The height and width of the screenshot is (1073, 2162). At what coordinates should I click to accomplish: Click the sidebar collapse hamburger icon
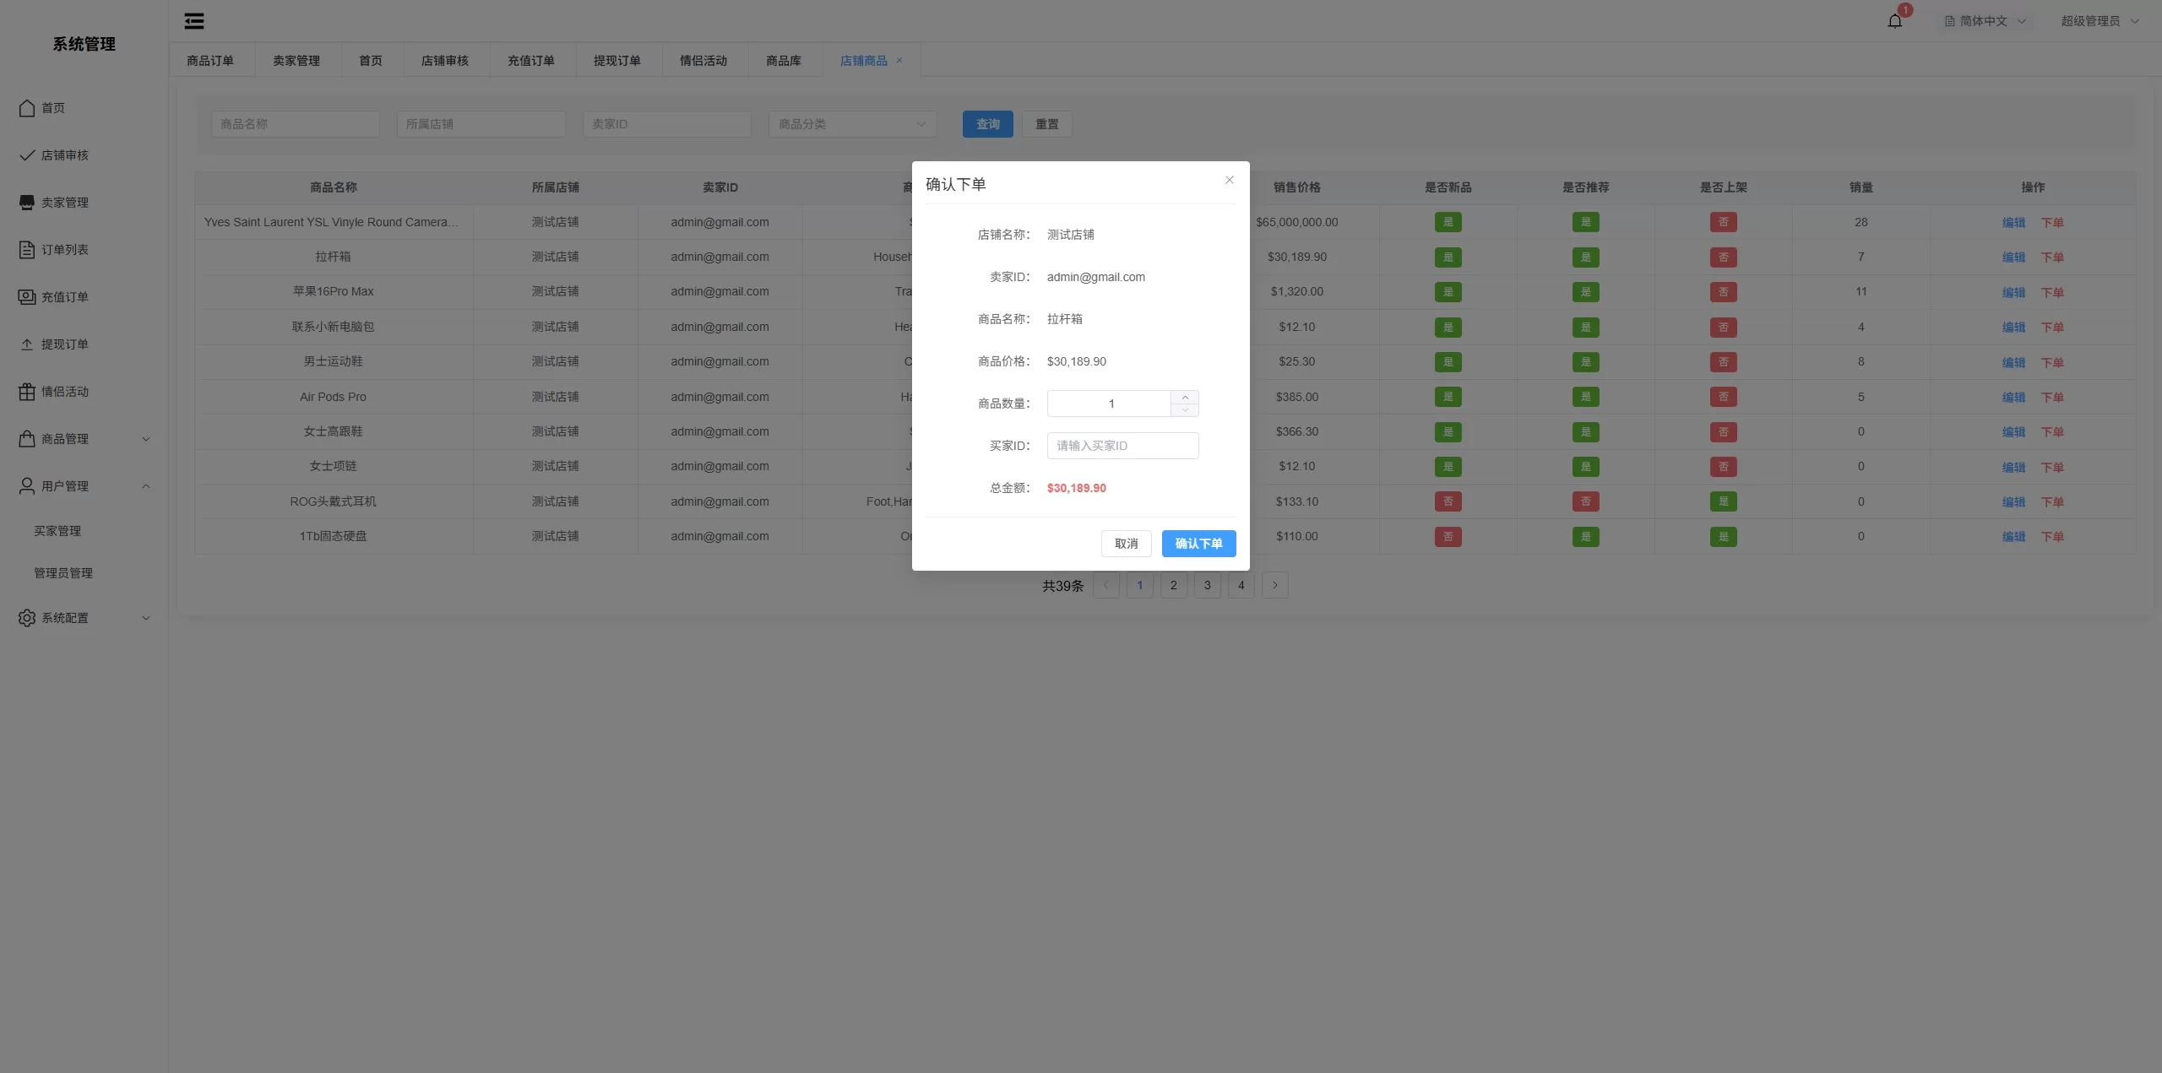[194, 21]
